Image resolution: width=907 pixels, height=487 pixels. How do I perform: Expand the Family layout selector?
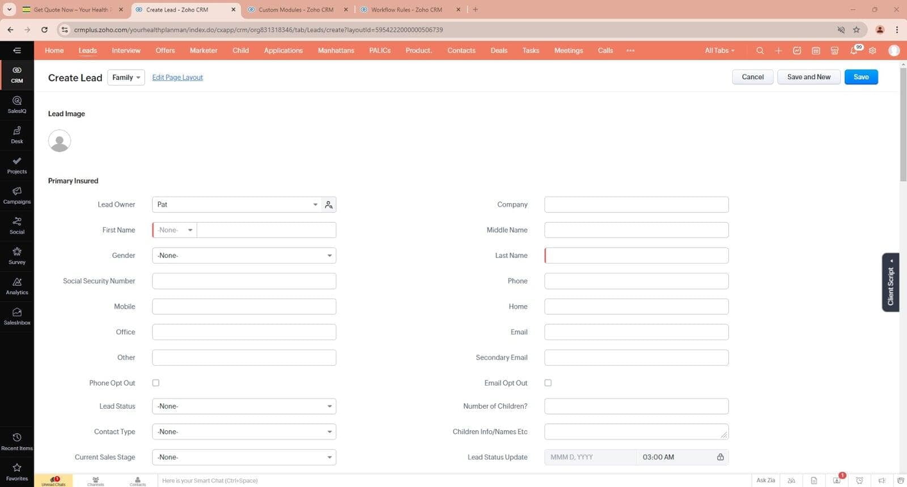(126, 78)
